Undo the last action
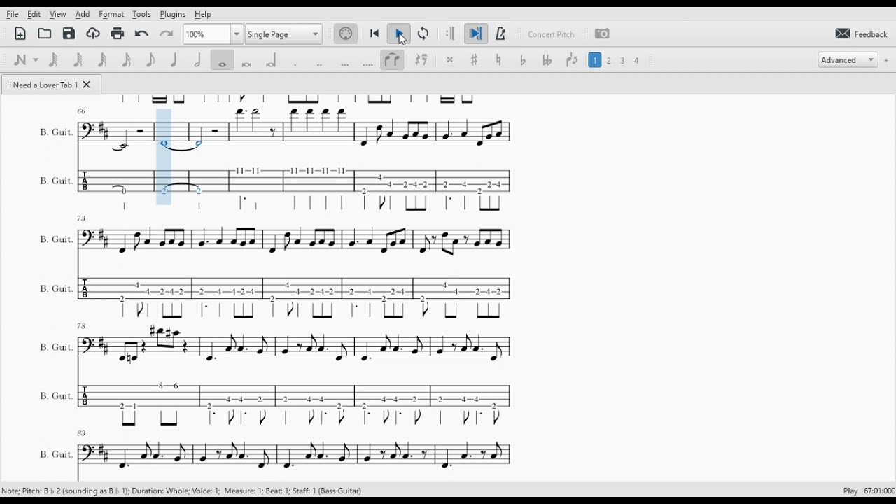 point(142,34)
